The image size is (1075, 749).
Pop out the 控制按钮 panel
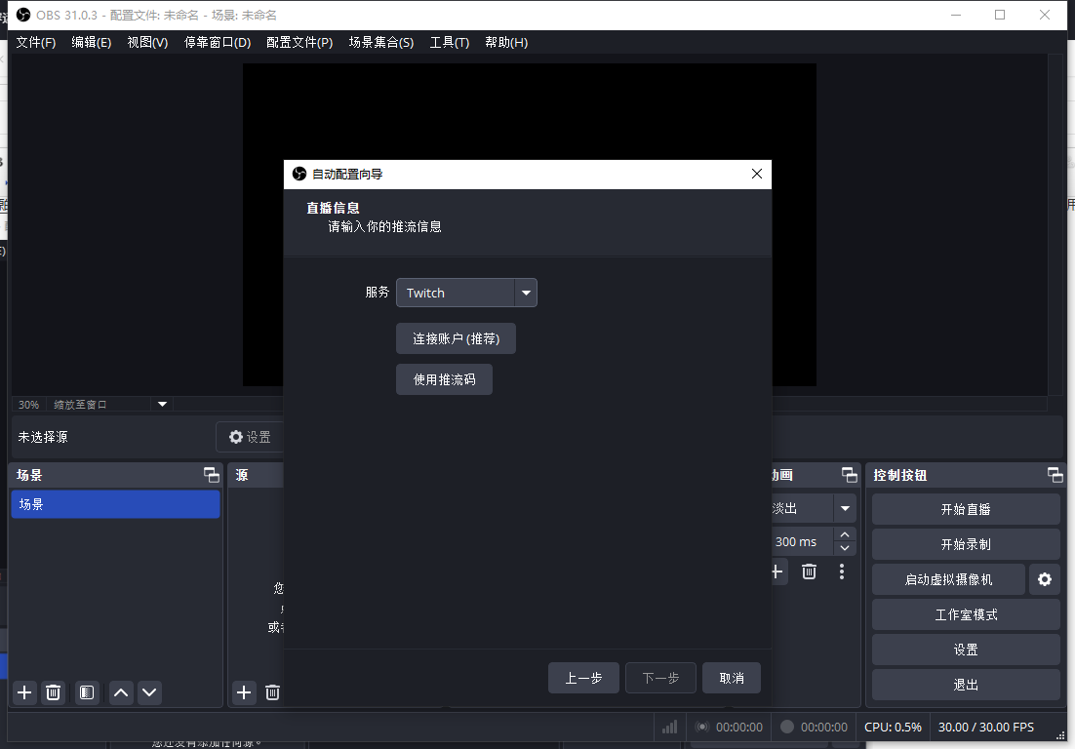tap(1055, 475)
